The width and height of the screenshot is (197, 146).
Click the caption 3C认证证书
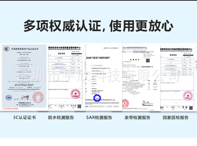[x=24, y=117]
